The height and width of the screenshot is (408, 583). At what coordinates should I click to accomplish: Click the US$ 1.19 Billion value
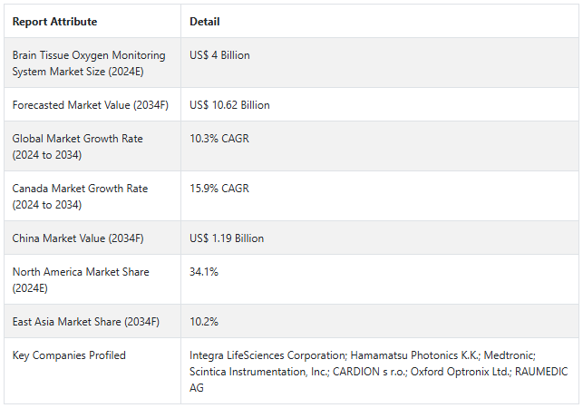[227, 238]
